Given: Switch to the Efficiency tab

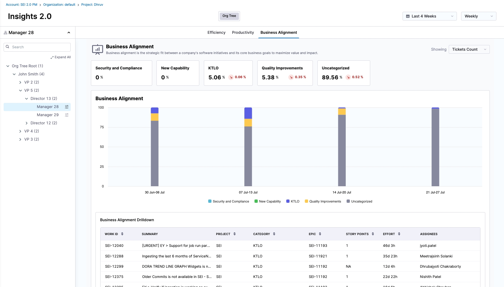Looking at the screenshot, I should (x=216, y=33).
